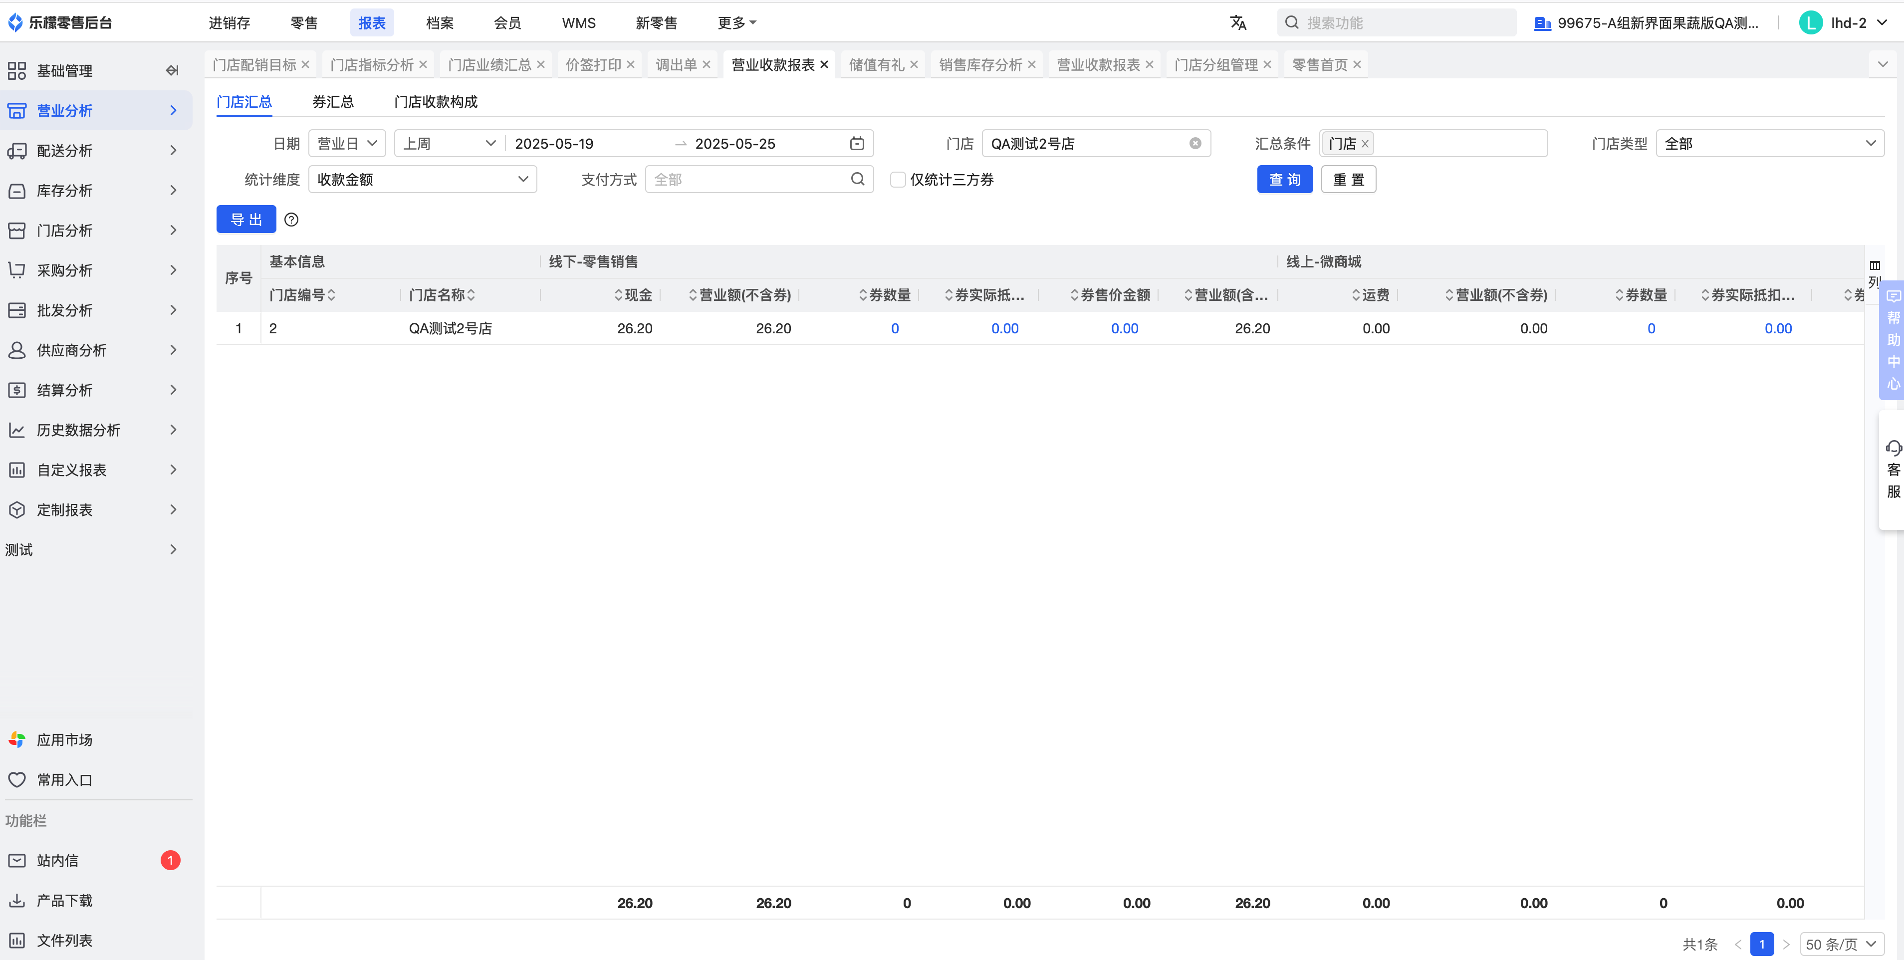Open the calendar icon in the date range
The height and width of the screenshot is (960, 1904).
tap(857, 143)
